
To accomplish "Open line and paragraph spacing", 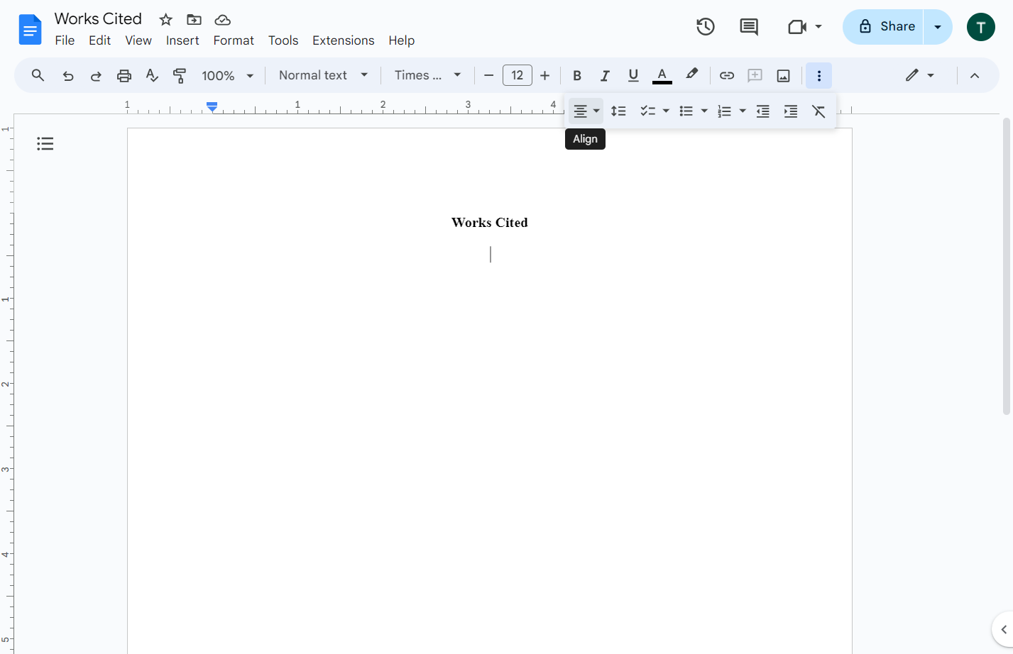I will [618, 111].
